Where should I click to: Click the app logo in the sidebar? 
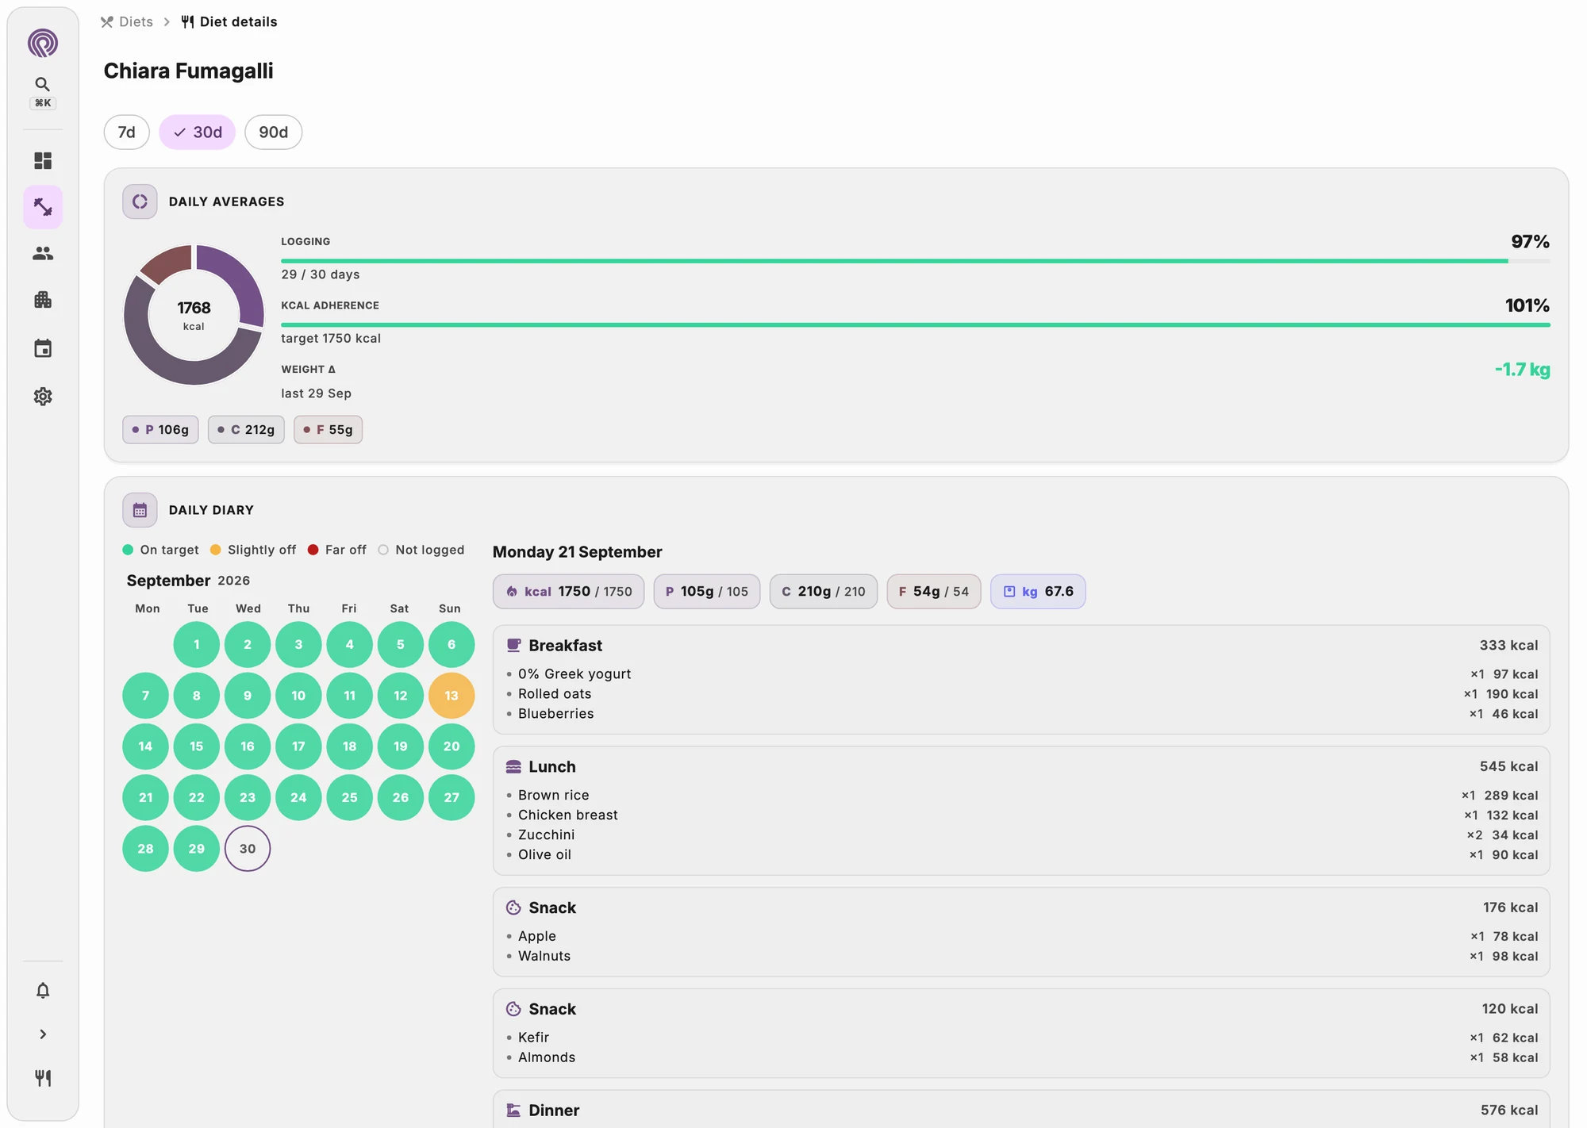coord(43,43)
